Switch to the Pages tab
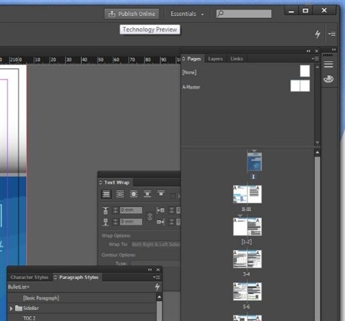The image size is (345, 321). coord(194,59)
